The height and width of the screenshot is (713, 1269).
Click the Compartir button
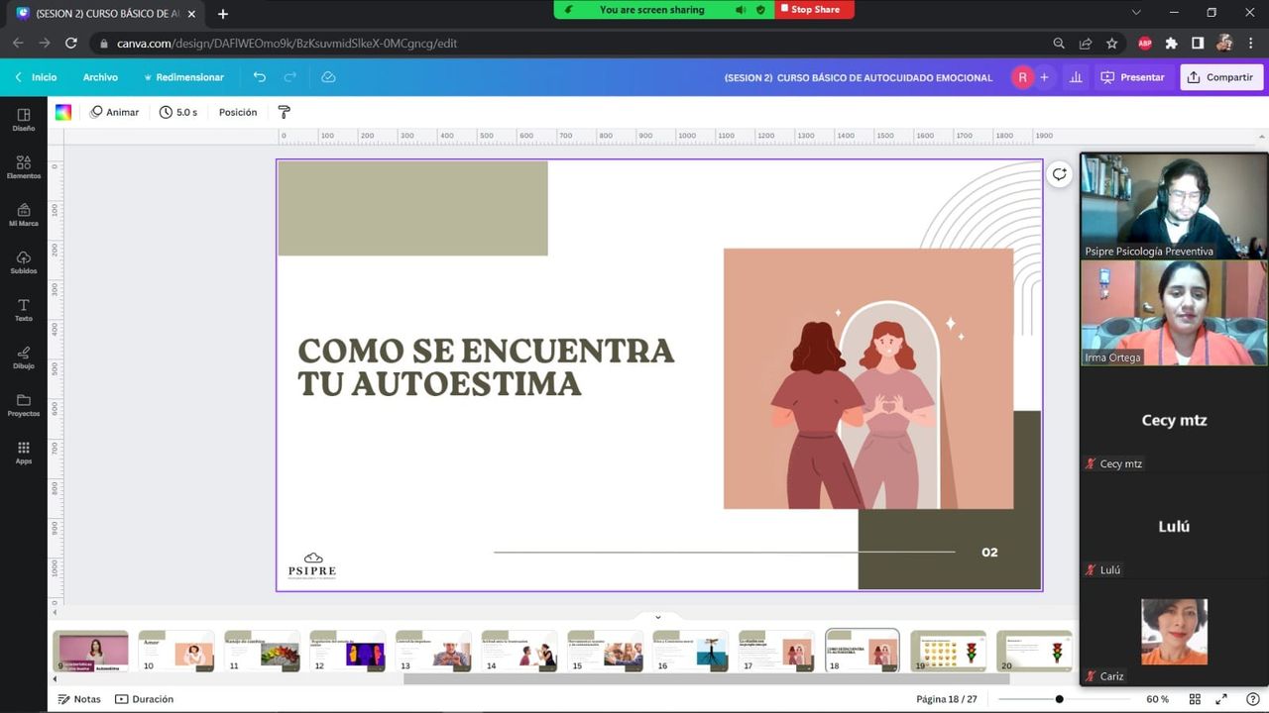[1220, 77]
